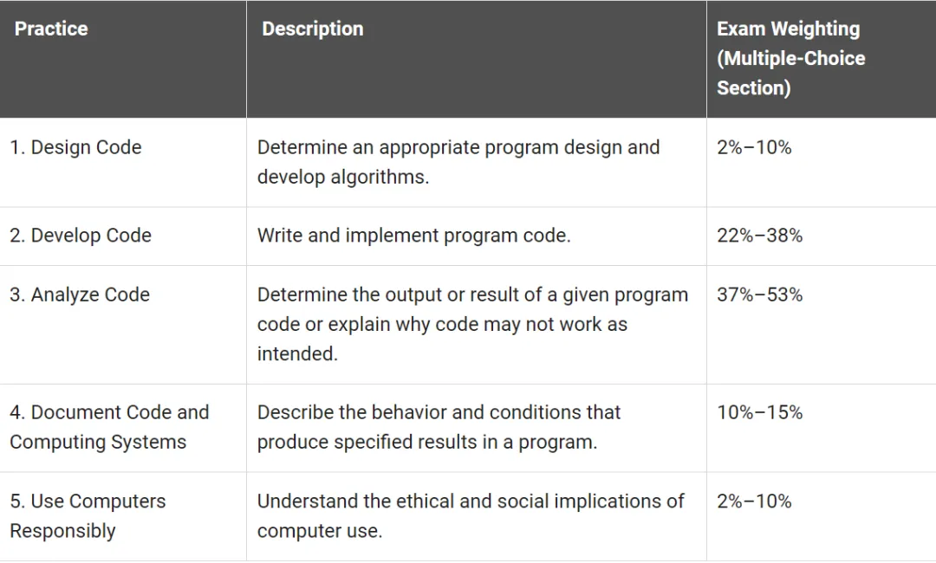
Task: Click the word 'Responsibly' in last row
Action: click(62, 531)
